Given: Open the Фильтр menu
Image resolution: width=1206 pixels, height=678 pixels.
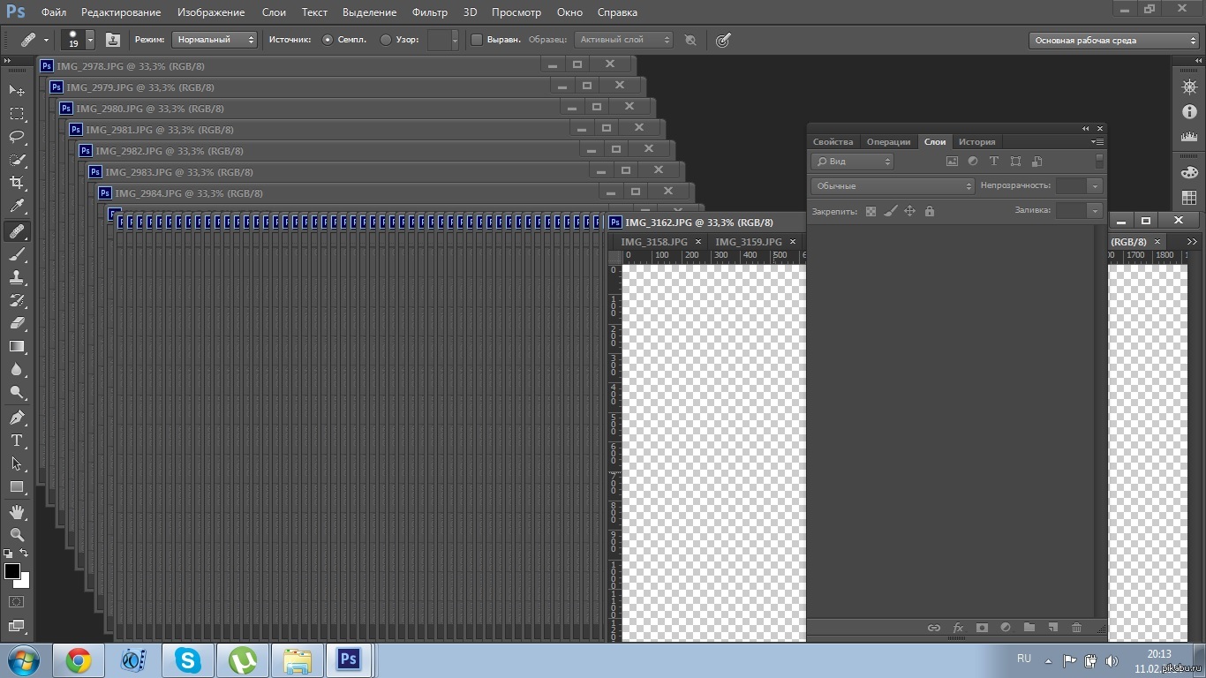Looking at the screenshot, I should (430, 12).
